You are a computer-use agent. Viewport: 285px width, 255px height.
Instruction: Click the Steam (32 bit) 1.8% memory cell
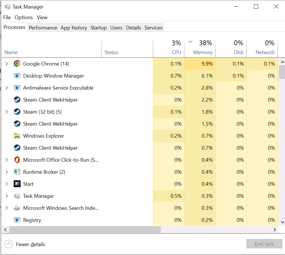pyautogui.click(x=200, y=112)
